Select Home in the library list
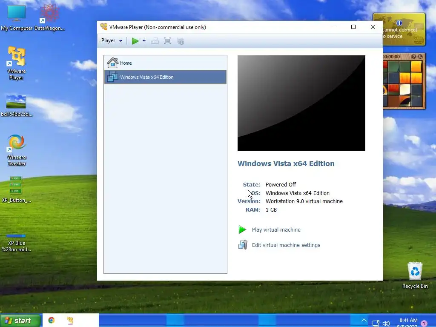The width and height of the screenshot is (436, 327). pos(165,63)
